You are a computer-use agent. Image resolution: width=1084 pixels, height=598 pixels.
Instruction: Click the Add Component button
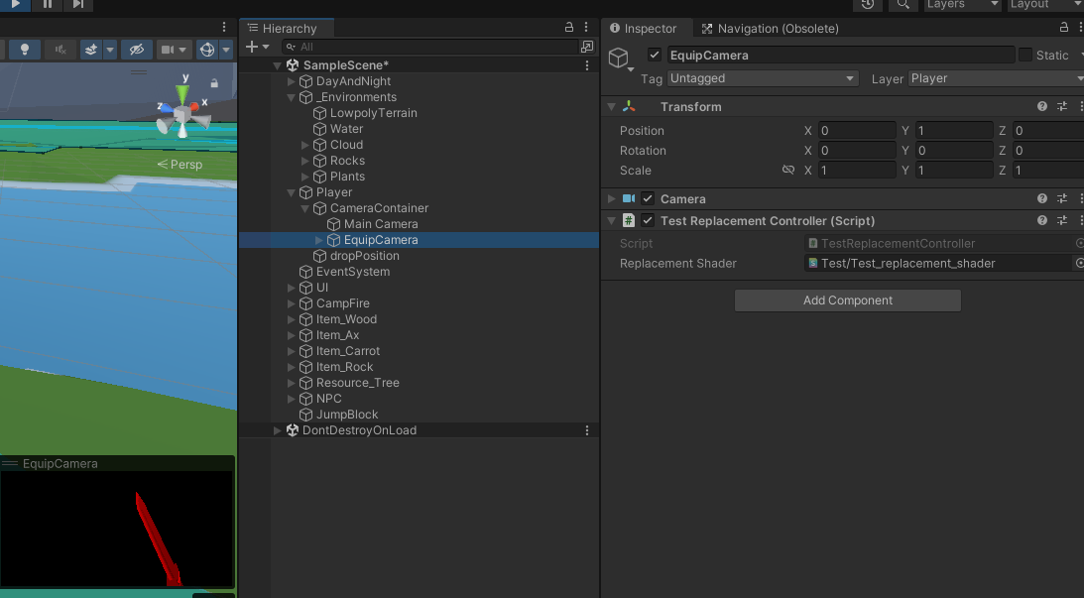[x=848, y=300]
